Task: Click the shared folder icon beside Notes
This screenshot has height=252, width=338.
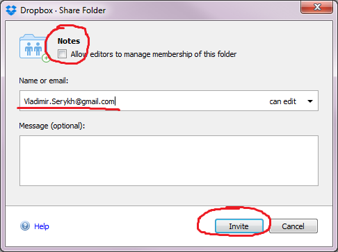Action: (x=34, y=48)
